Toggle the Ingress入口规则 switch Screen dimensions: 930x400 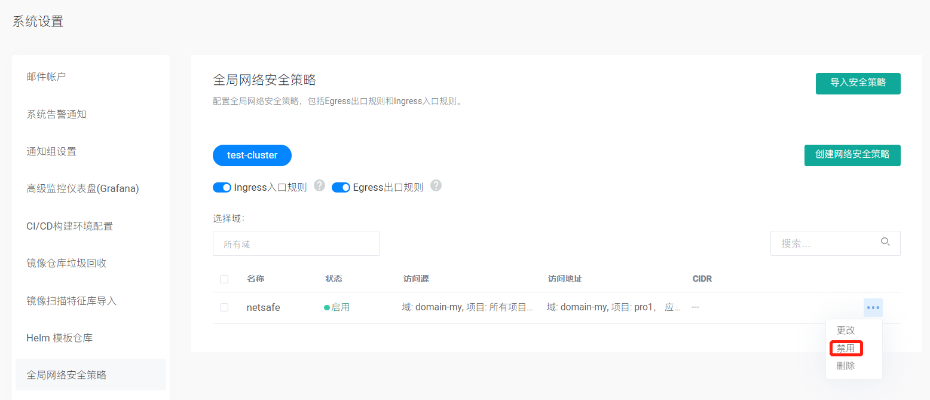tap(222, 188)
